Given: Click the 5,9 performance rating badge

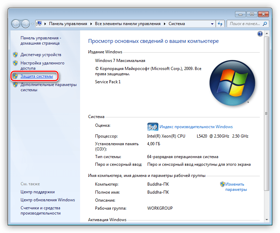Looking at the screenshot, I should tap(153, 127).
